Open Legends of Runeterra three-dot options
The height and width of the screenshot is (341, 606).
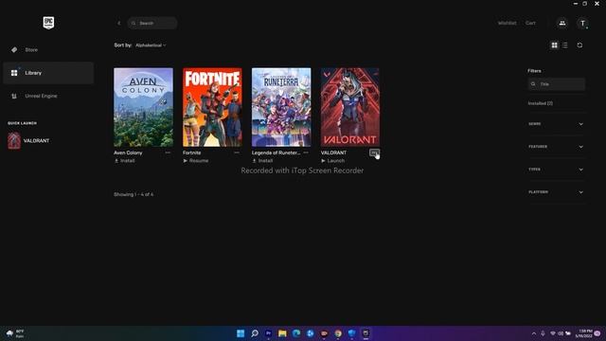coord(306,153)
